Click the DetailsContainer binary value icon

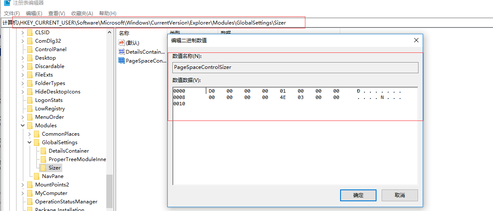point(122,52)
